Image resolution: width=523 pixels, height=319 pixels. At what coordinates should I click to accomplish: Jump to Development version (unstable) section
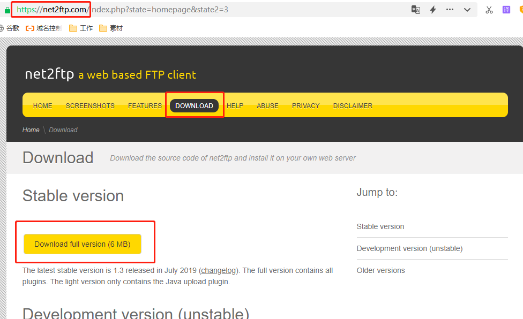click(409, 248)
